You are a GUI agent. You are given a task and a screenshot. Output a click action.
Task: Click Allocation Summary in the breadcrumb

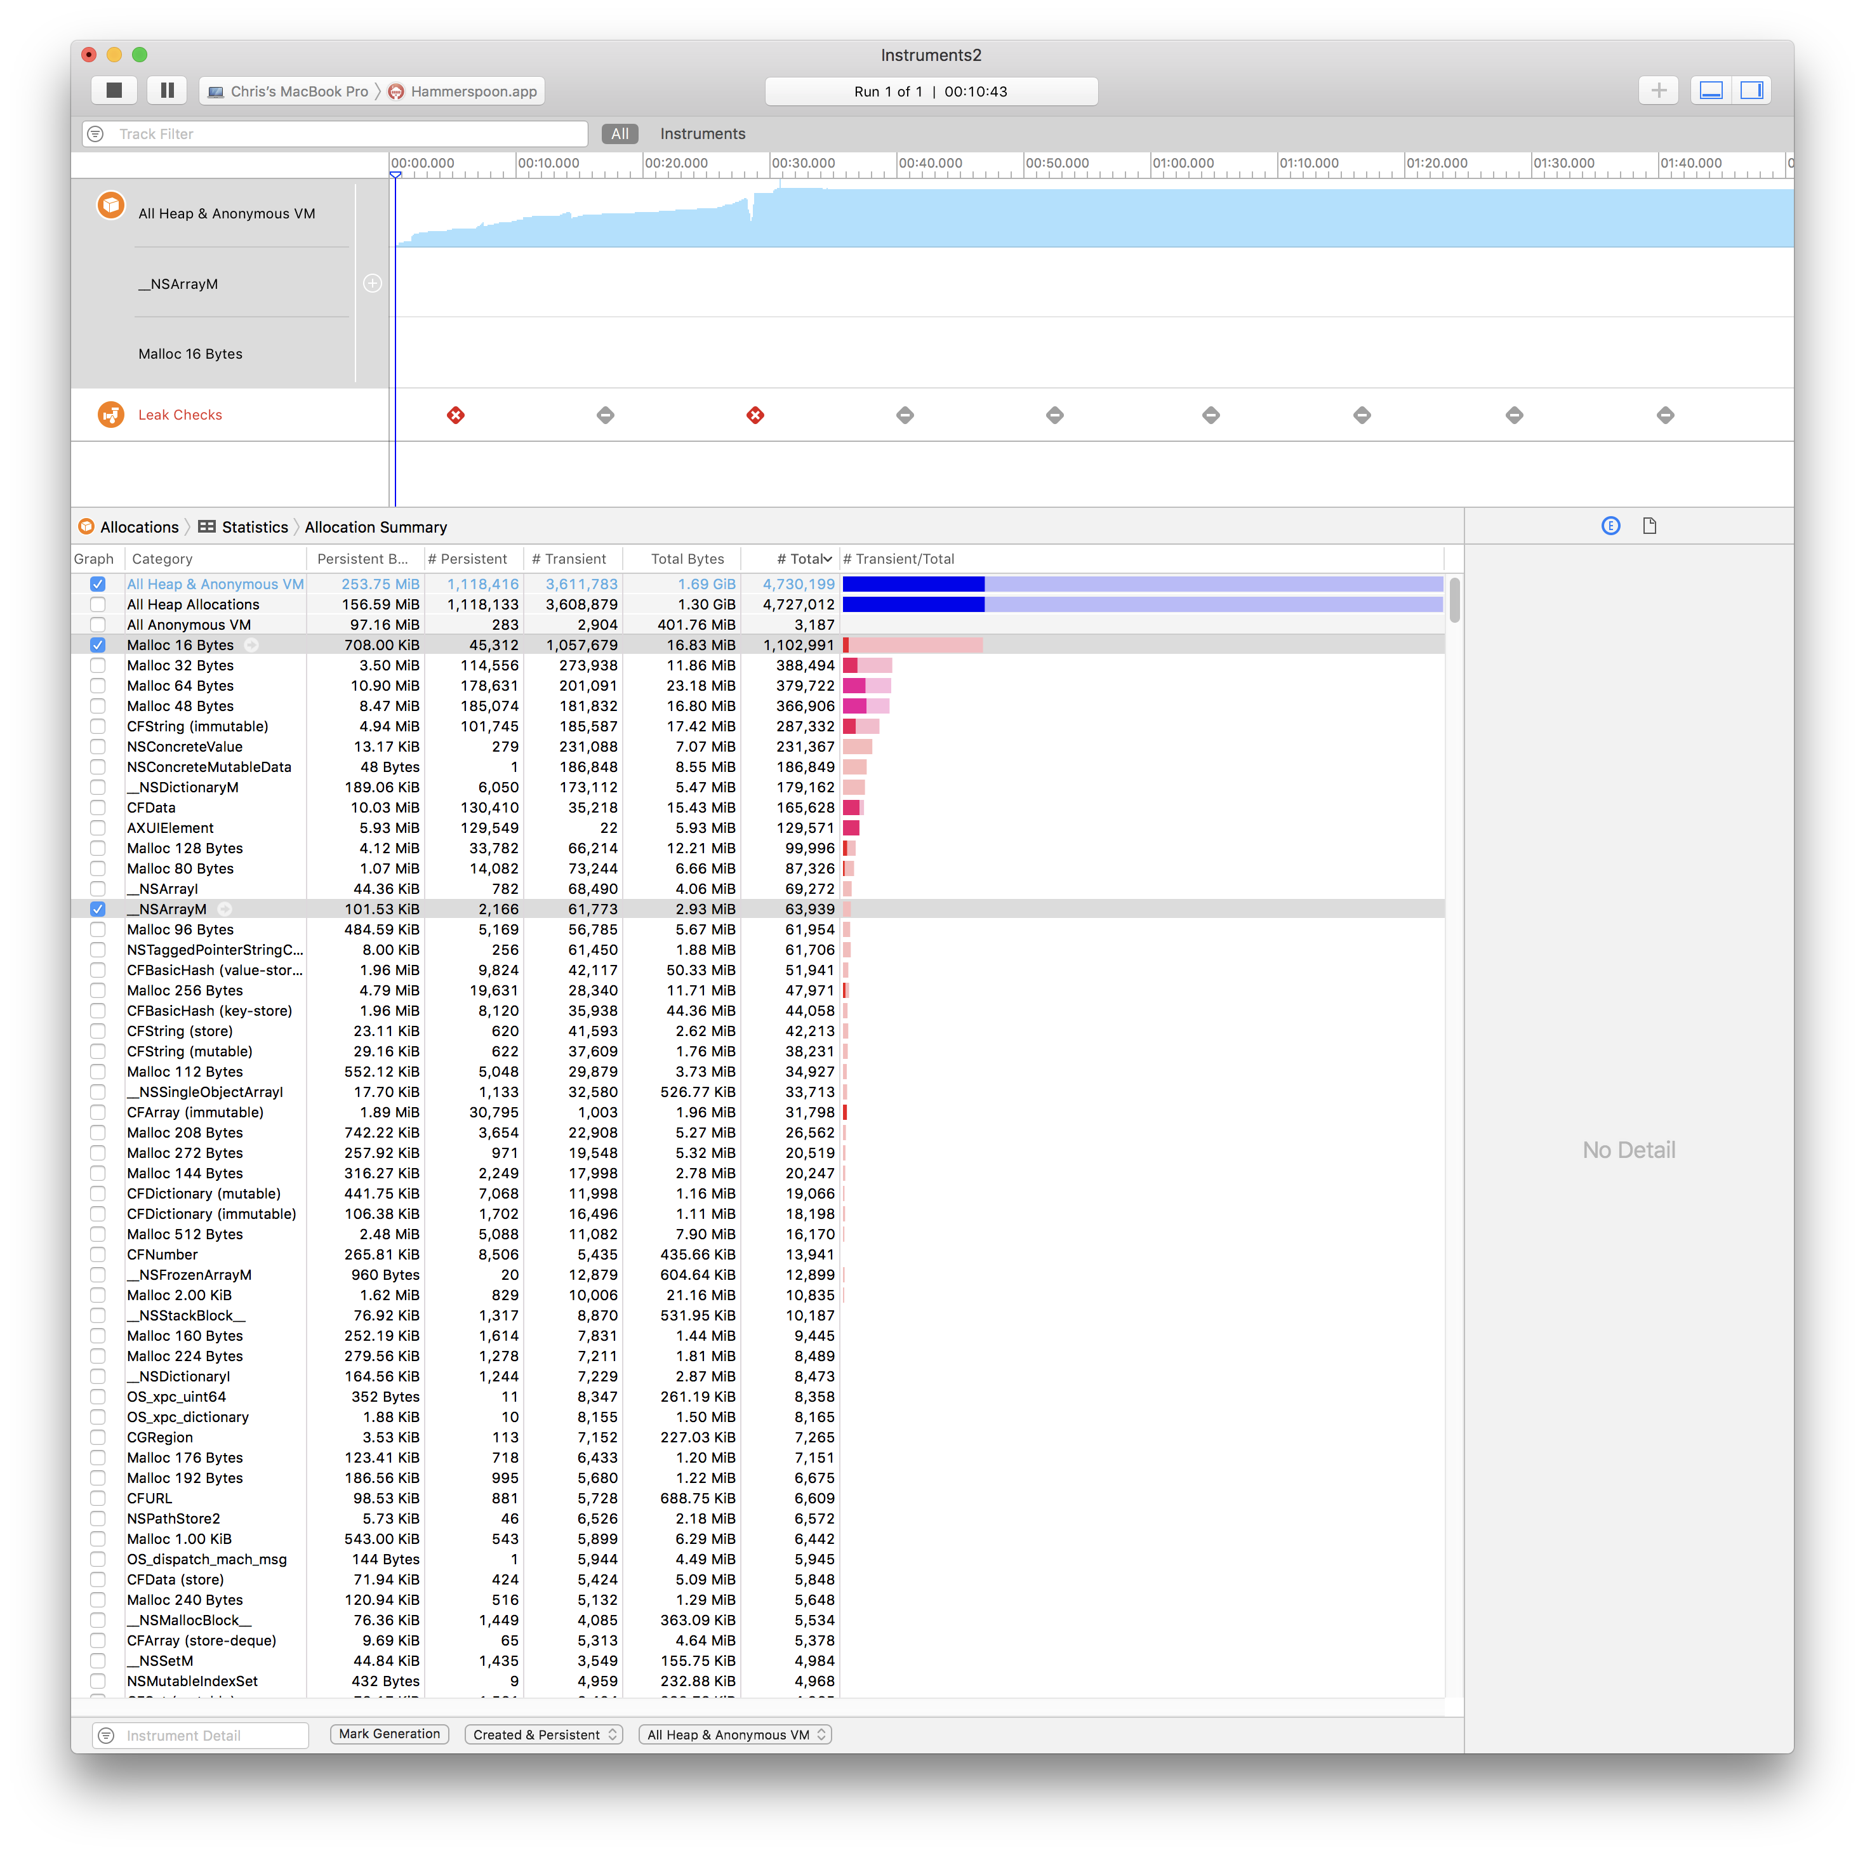click(x=376, y=526)
